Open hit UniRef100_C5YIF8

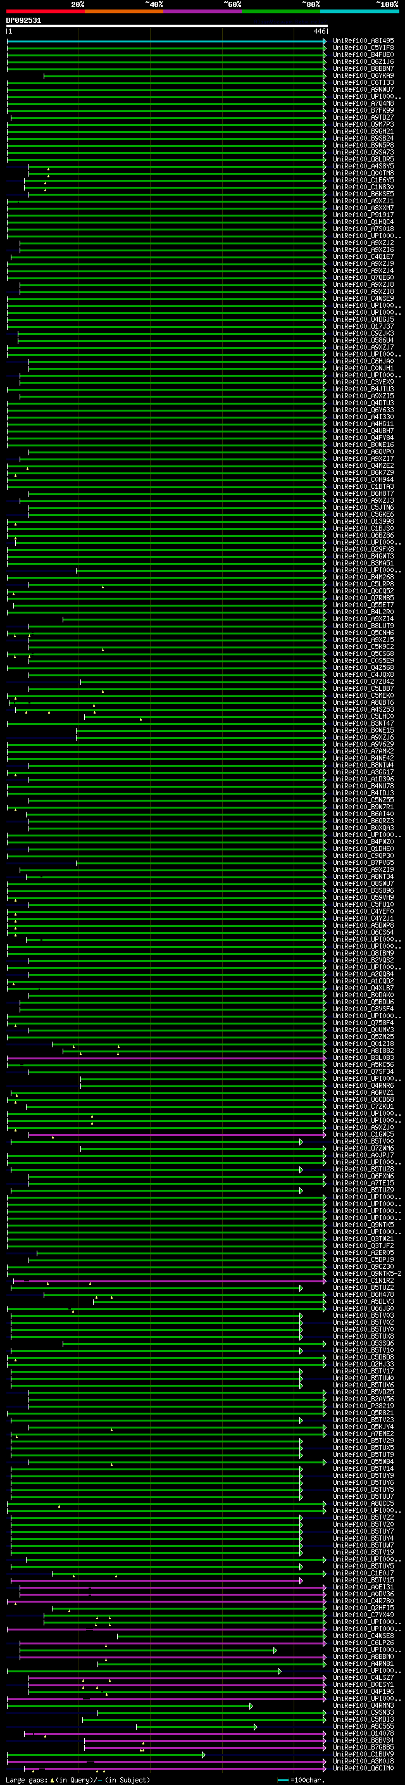click(363, 48)
